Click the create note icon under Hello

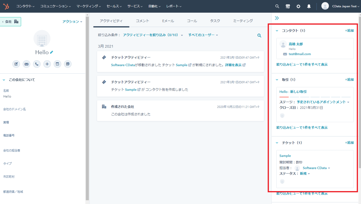click(x=16, y=64)
